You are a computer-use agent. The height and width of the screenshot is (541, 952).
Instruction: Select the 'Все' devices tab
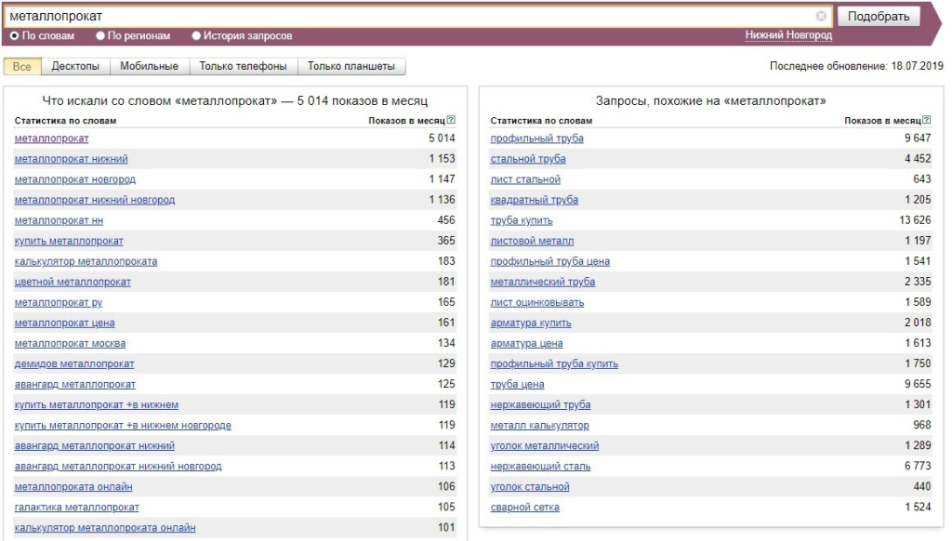(x=22, y=66)
